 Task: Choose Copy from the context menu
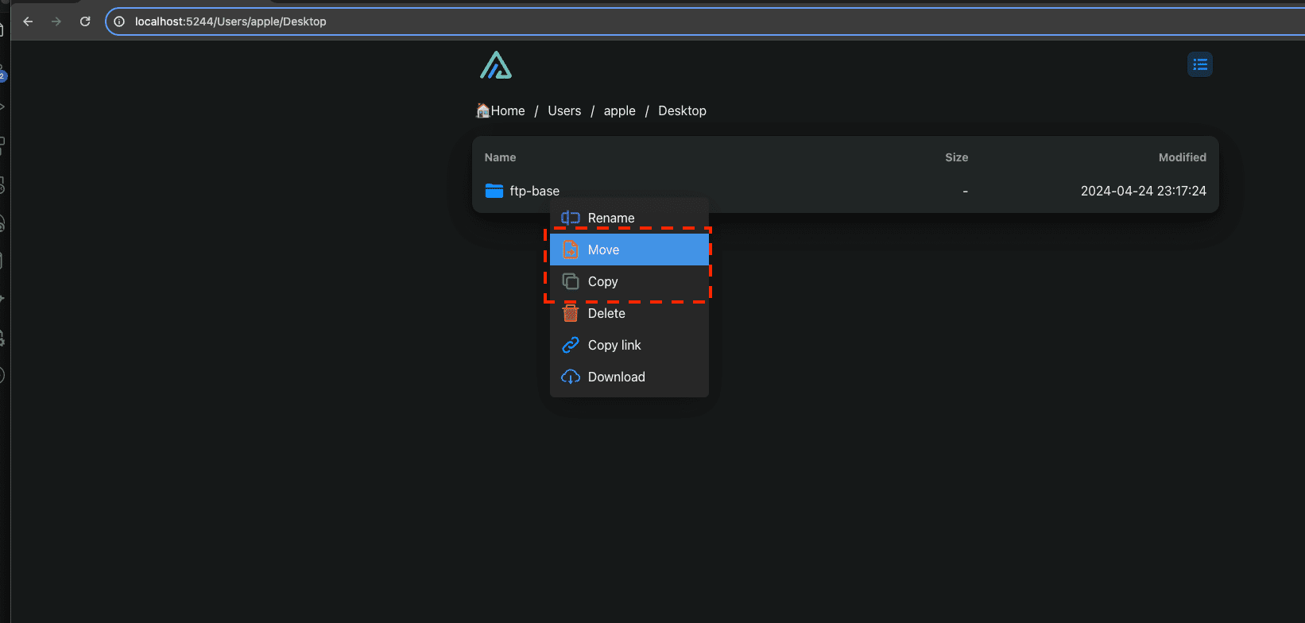[629, 281]
